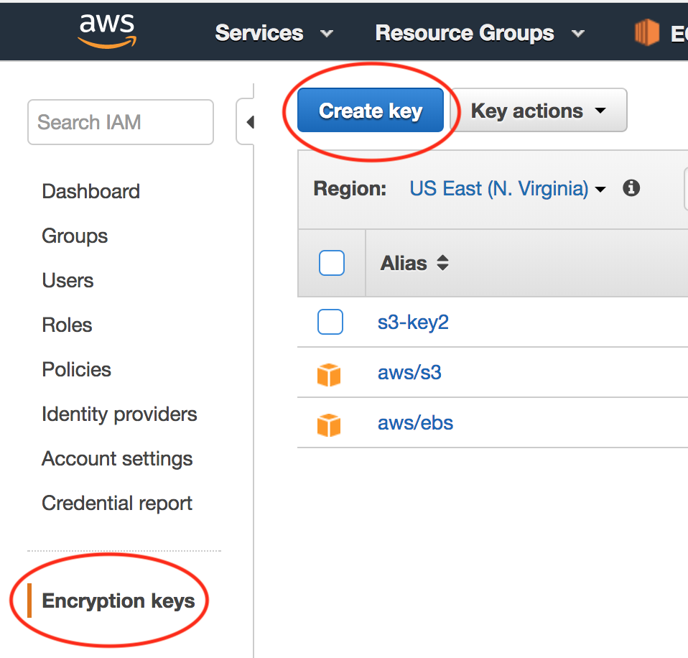Open the Key actions dropdown
This screenshot has width=688, height=658.
click(538, 111)
